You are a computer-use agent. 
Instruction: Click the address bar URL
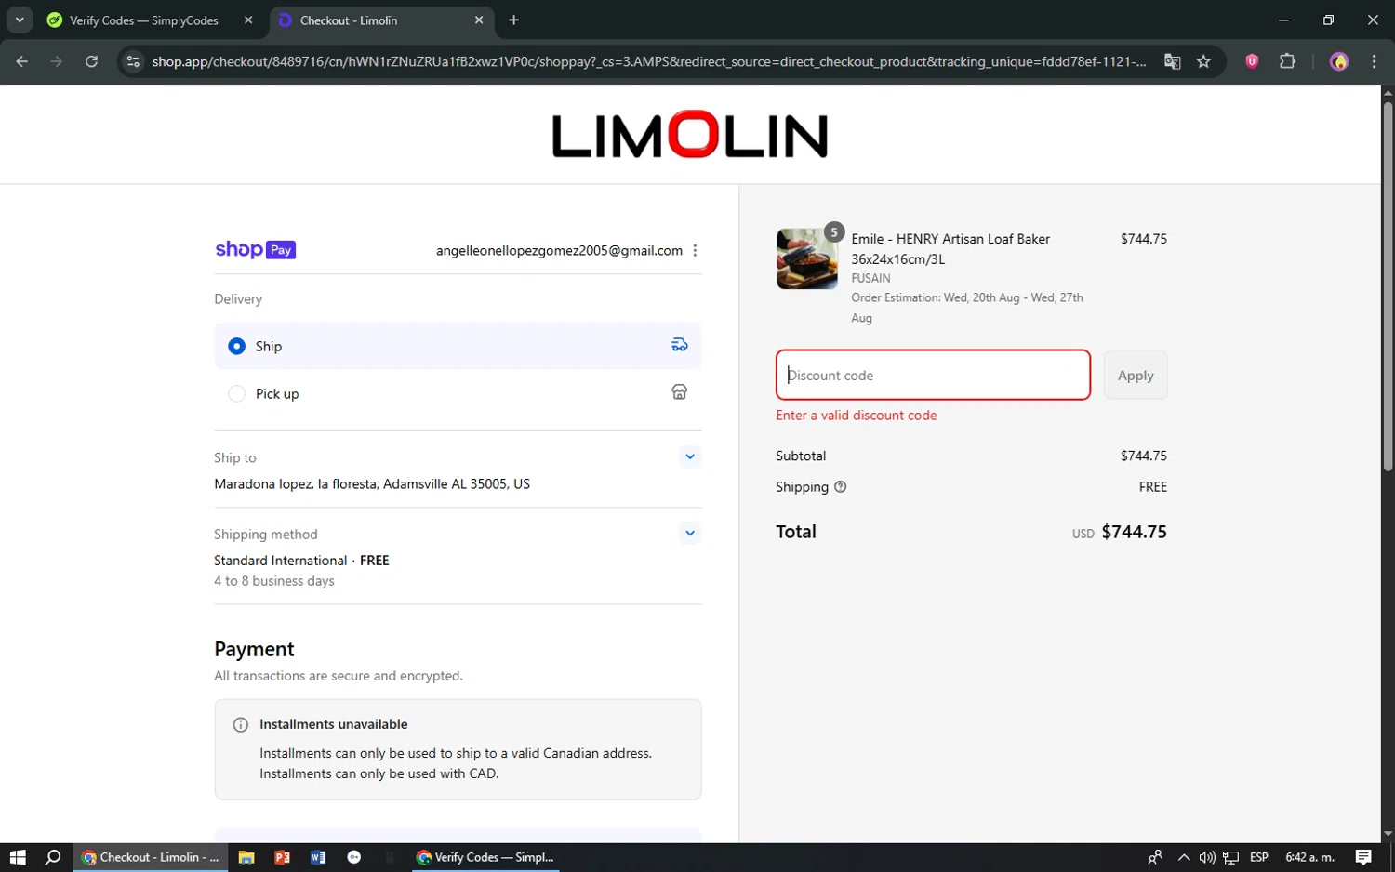(648, 61)
